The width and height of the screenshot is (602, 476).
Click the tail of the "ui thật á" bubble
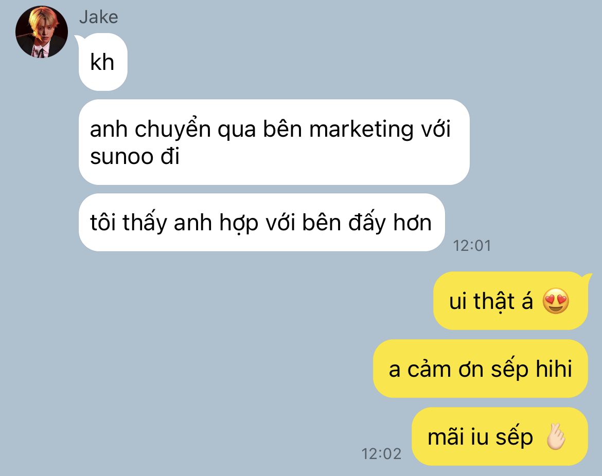click(586, 277)
